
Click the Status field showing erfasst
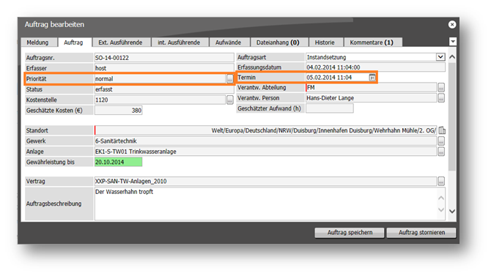pos(164,89)
